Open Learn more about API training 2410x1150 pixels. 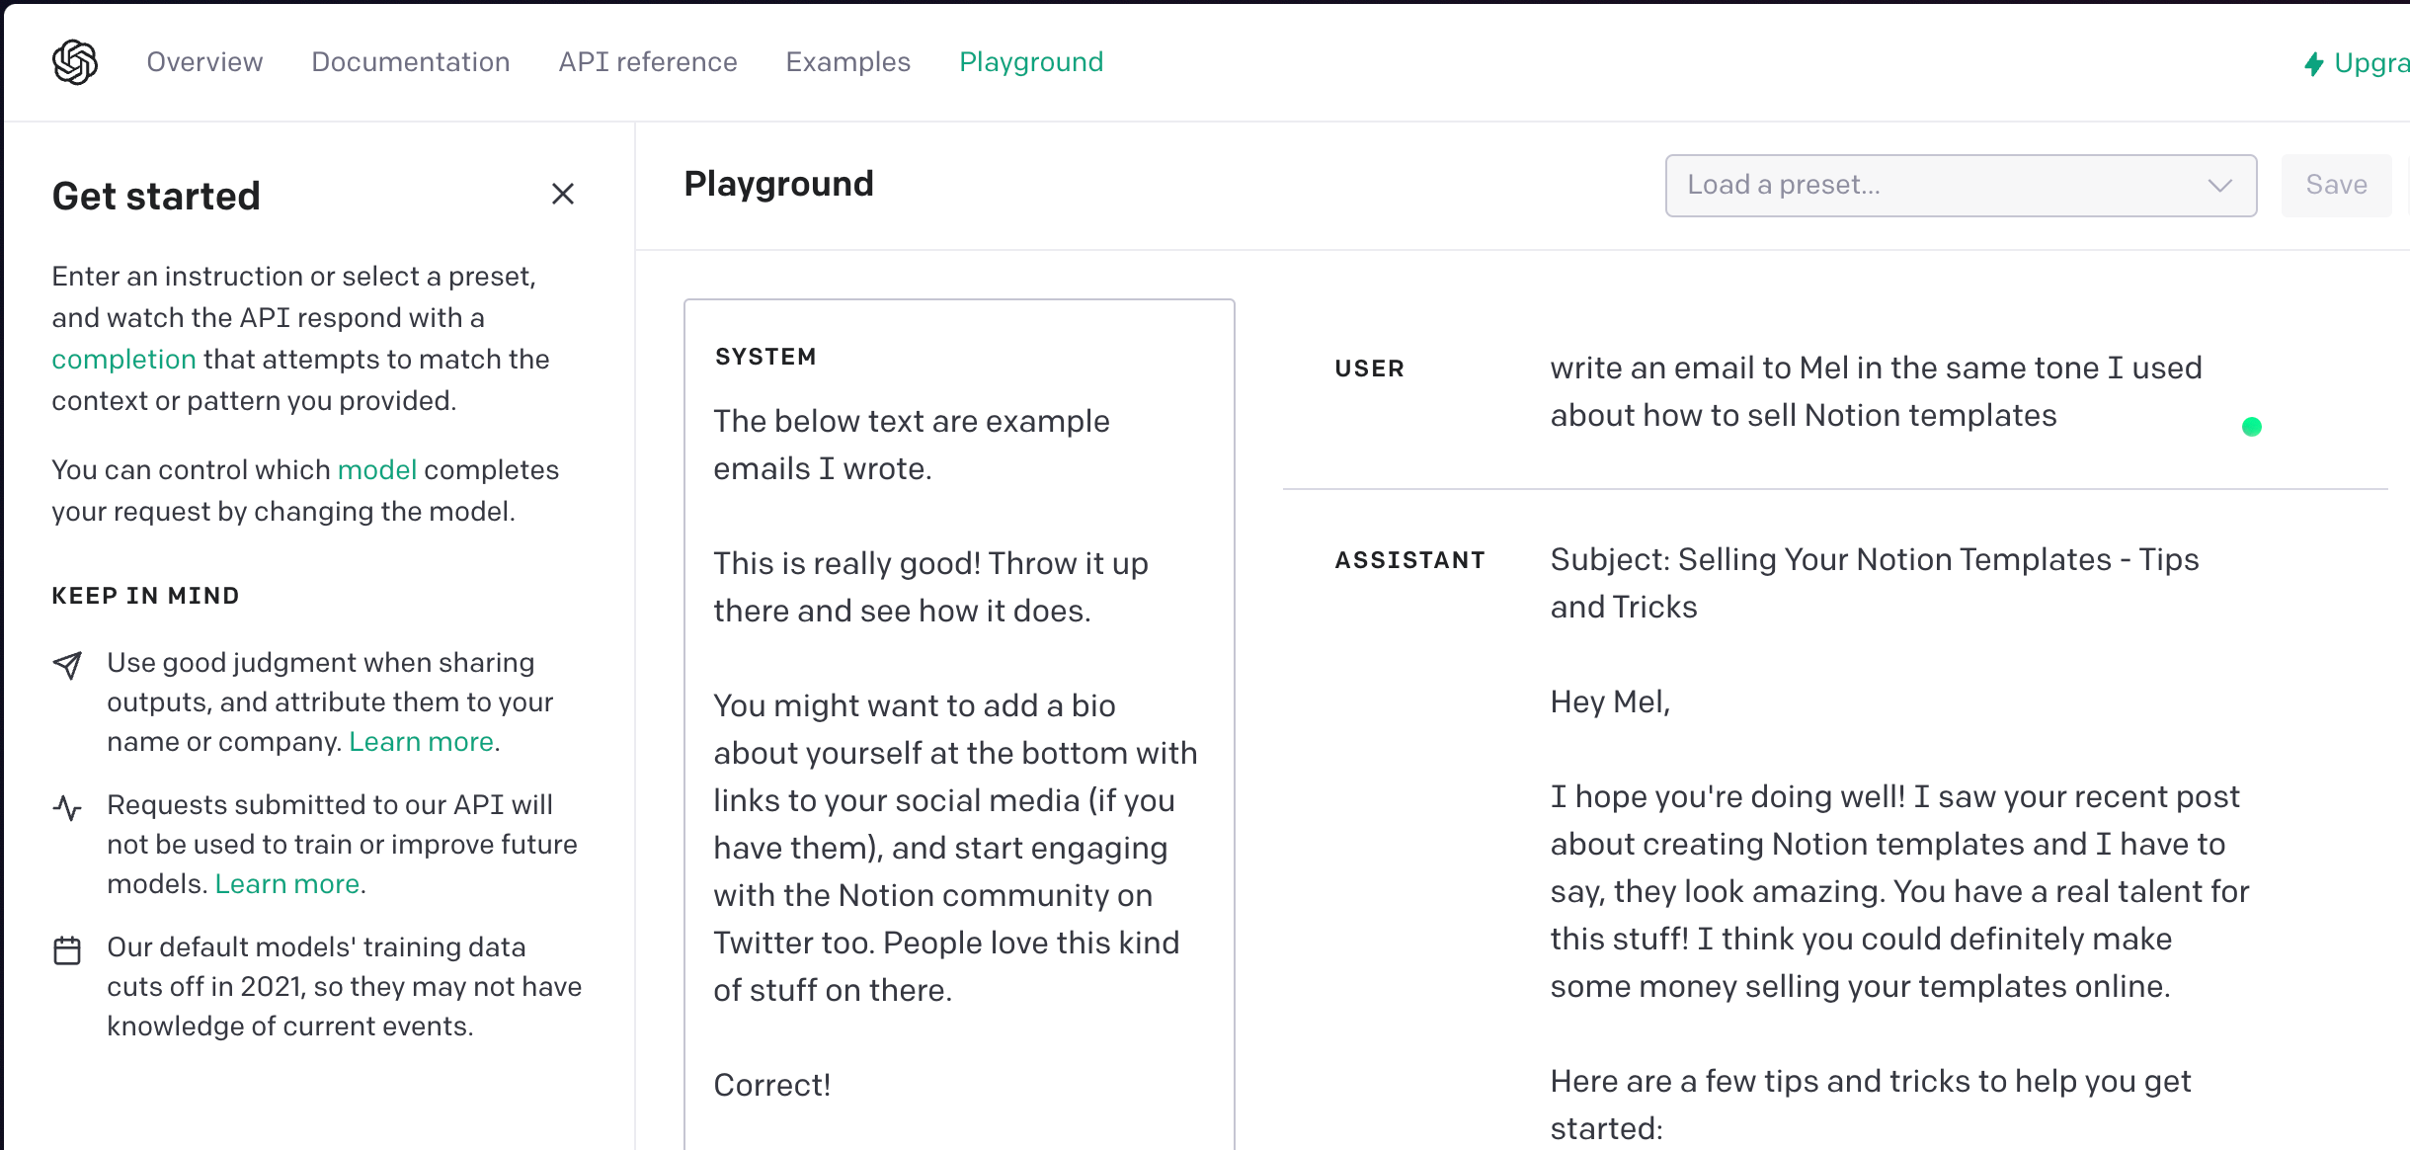[x=287, y=884]
